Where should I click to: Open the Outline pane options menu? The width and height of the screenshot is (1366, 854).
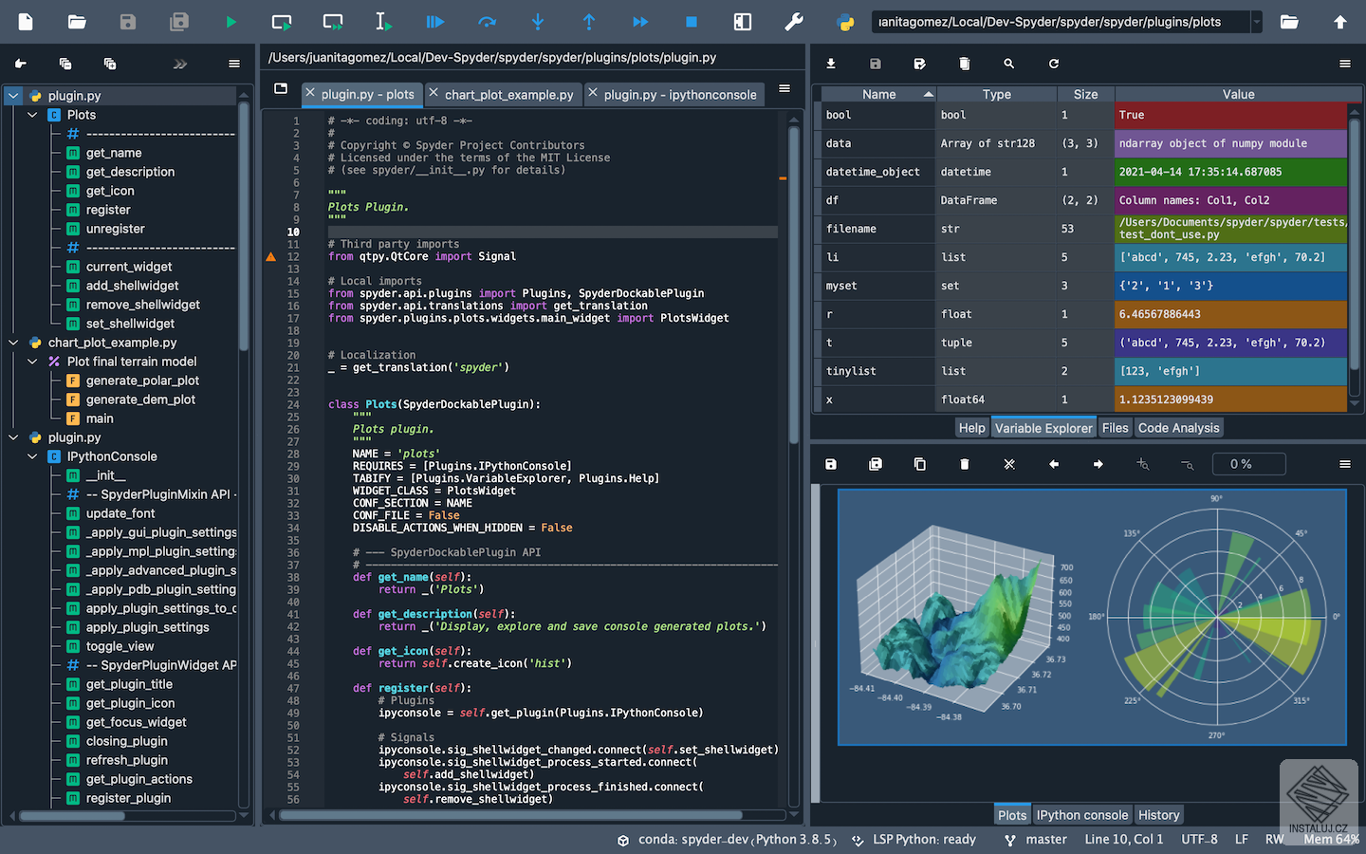pyautogui.click(x=234, y=64)
